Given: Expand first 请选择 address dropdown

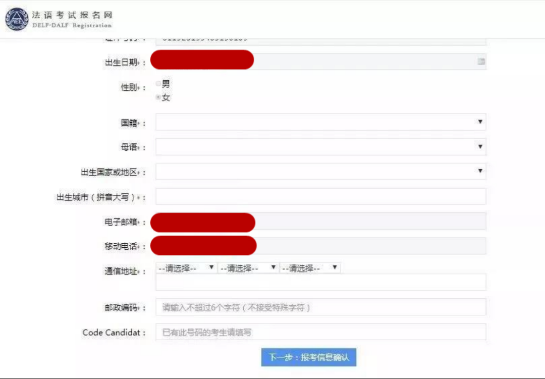Looking at the screenshot, I should click(186, 268).
